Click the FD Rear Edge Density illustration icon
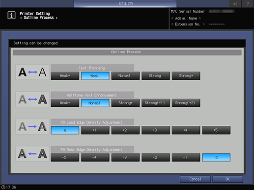 pos(32,154)
